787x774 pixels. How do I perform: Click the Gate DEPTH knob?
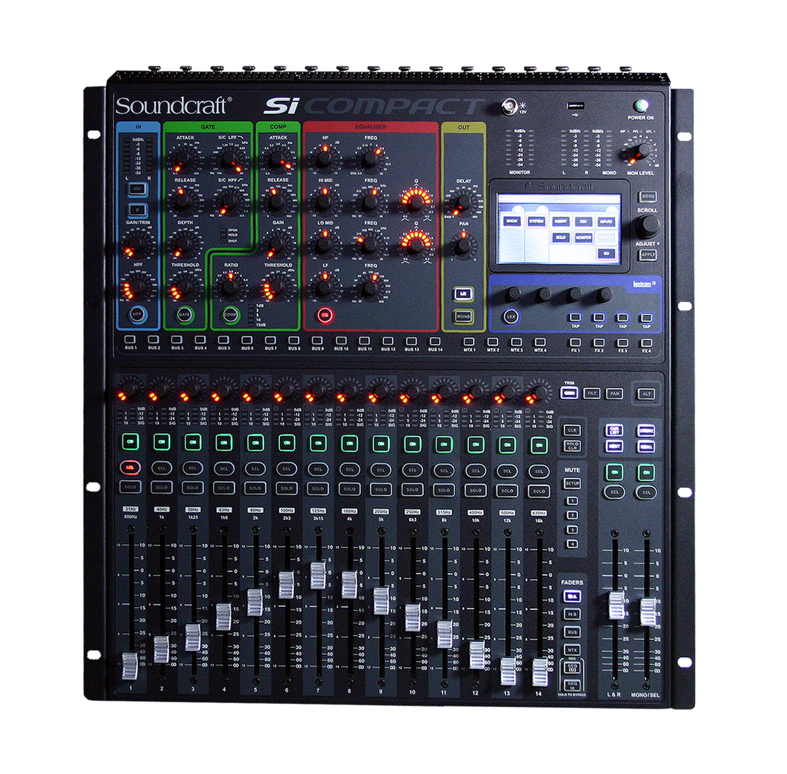click(184, 242)
